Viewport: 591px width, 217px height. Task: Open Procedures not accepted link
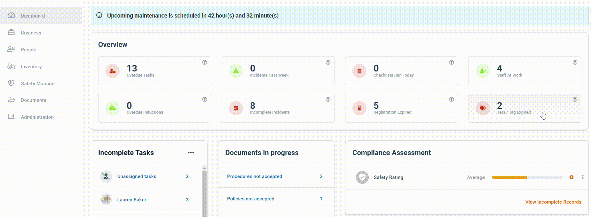[x=254, y=176]
